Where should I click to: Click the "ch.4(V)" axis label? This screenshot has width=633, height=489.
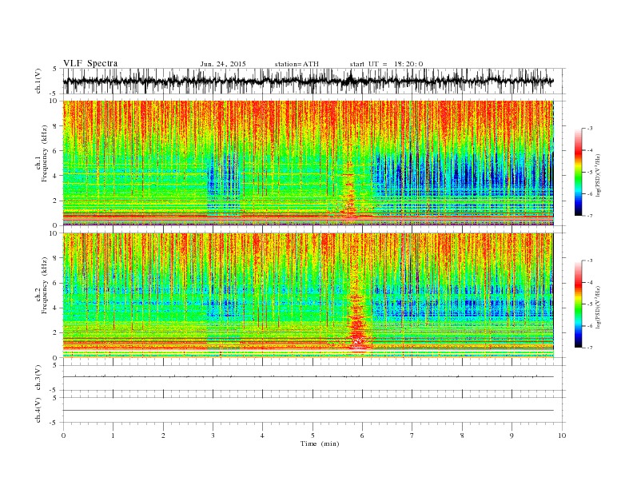click(x=38, y=410)
